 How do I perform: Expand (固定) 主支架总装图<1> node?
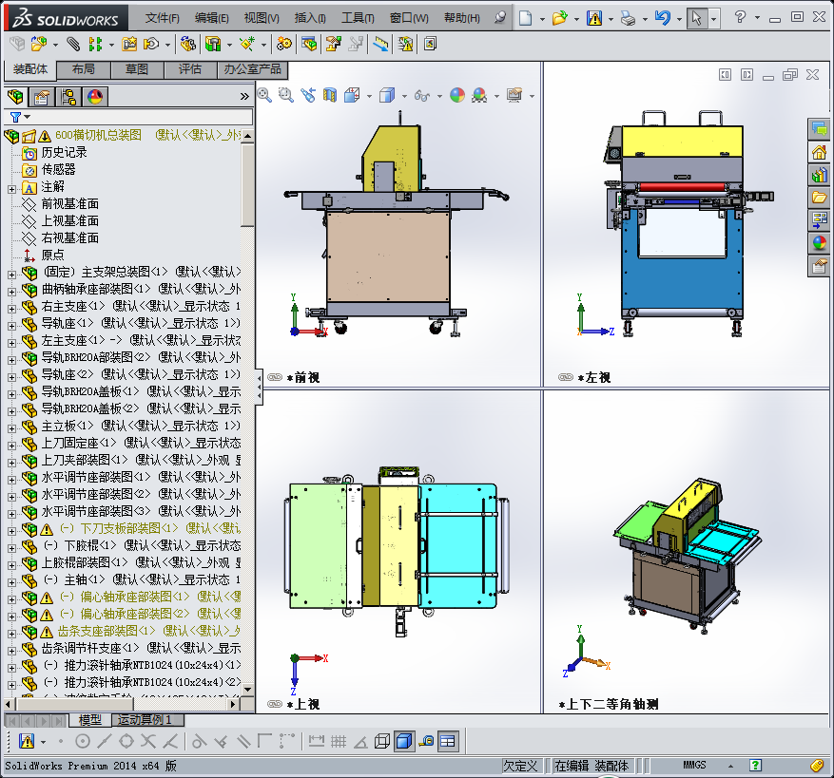tap(11, 275)
